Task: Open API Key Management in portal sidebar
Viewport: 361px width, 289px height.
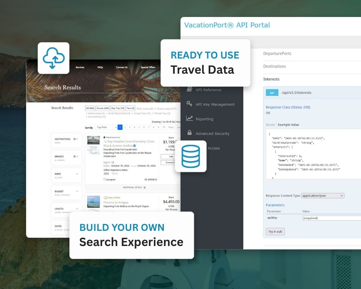Action: point(215,104)
